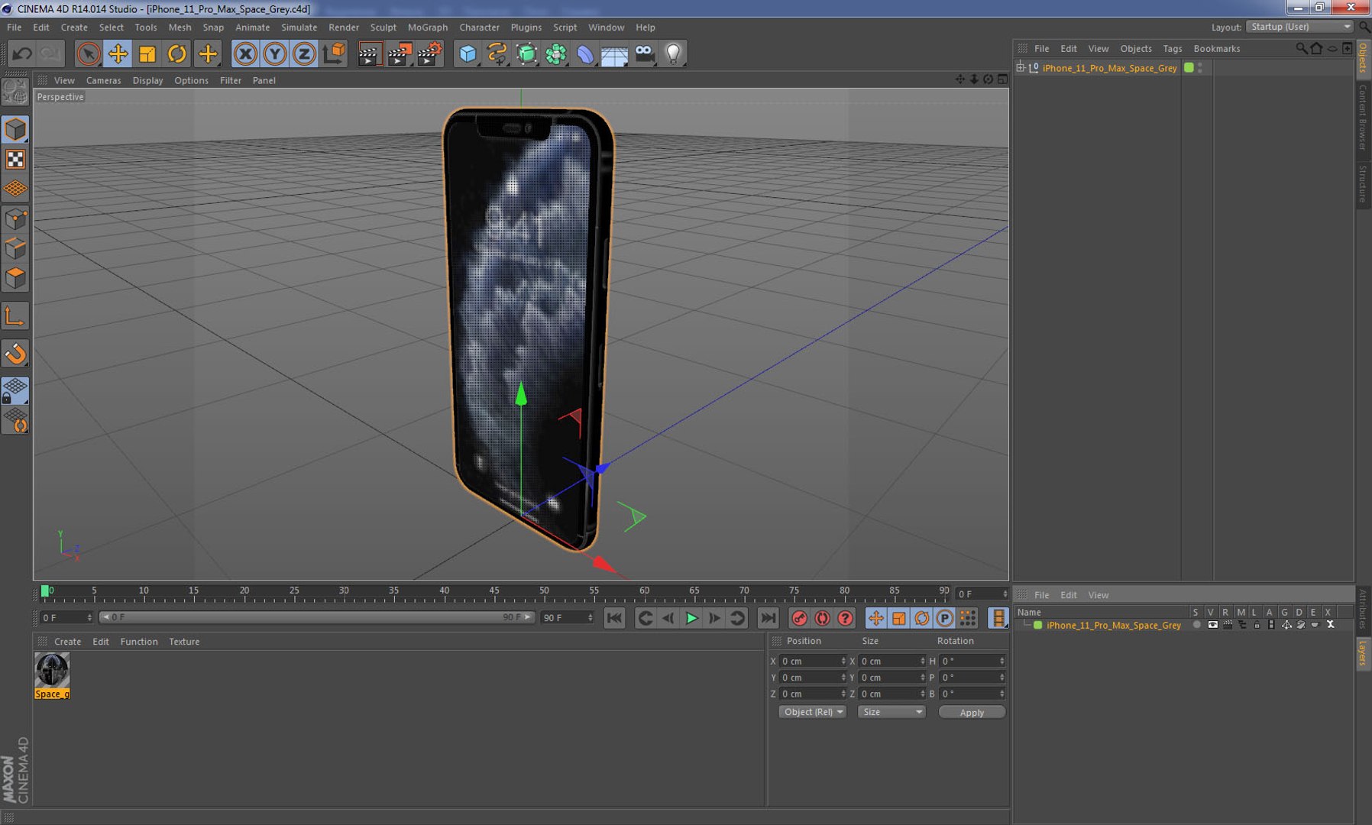Click the X position input field
The image size is (1372, 825).
coord(811,661)
